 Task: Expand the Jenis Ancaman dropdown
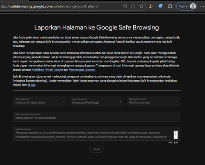coord(97,101)
